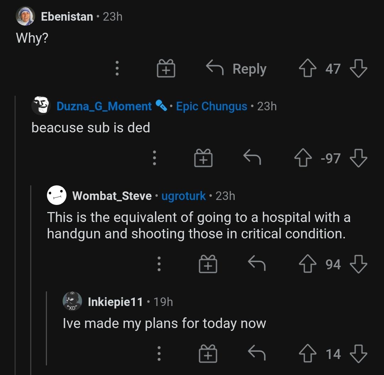This screenshot has width=384, height=375.
Task: Award Wombat_Steve's comment with gift icon
Action: [x=208, y=264]
